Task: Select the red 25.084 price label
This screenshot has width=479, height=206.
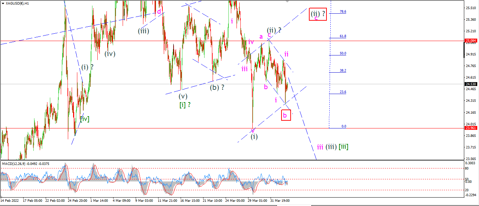Action: pos(471,41)
